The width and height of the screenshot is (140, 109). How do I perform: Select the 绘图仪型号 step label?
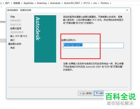[16, 28]
